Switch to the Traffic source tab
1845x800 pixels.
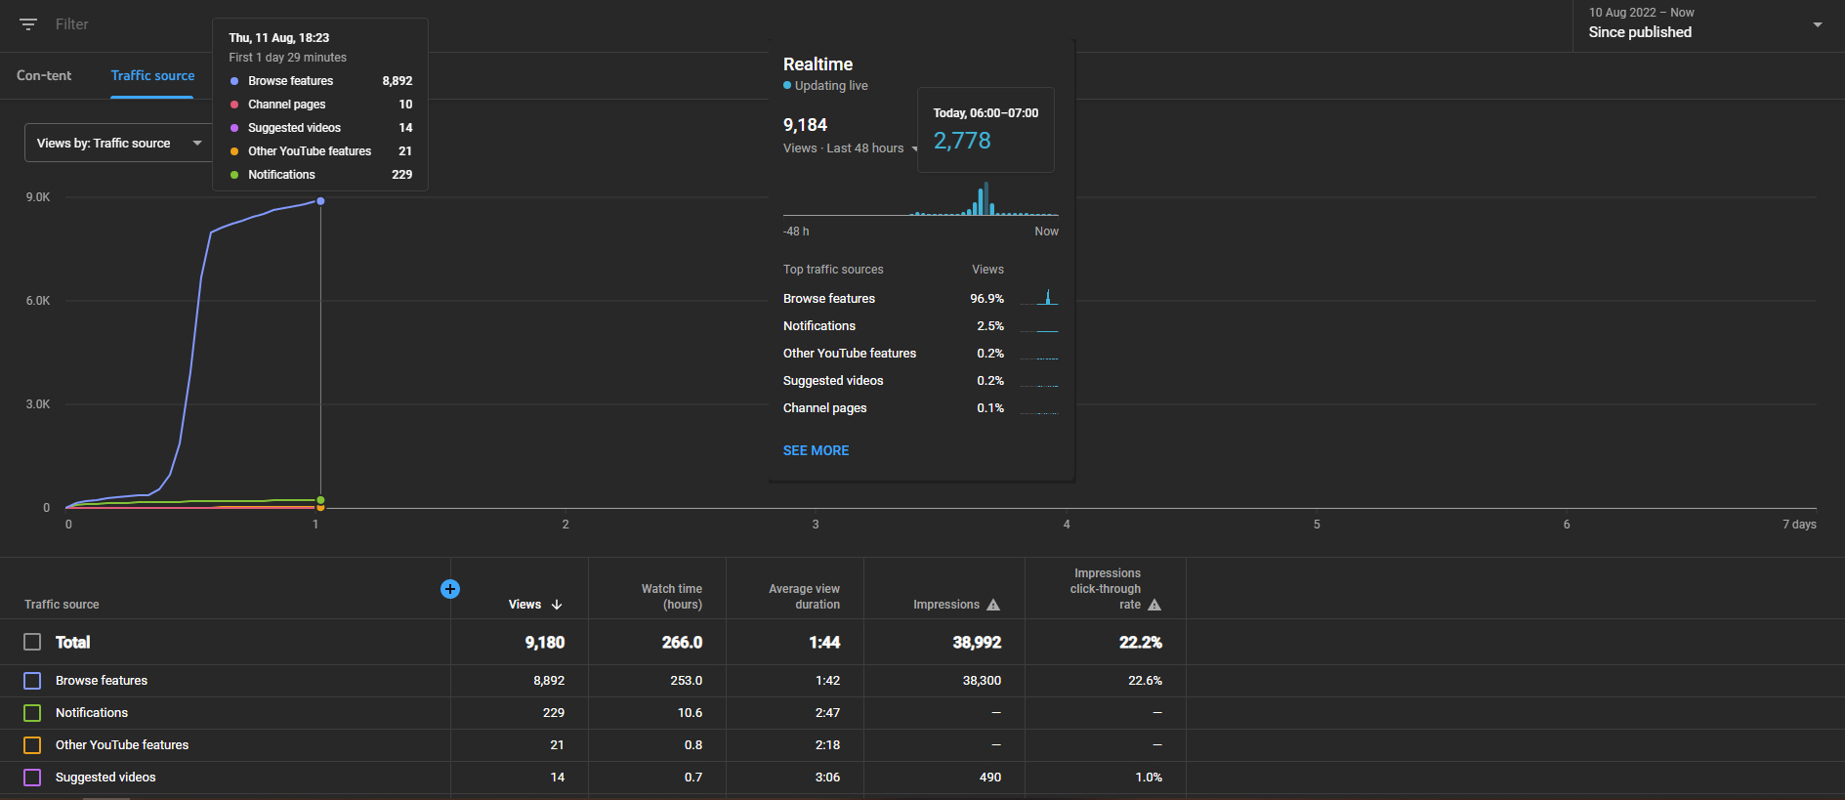(x=152, y=75)
